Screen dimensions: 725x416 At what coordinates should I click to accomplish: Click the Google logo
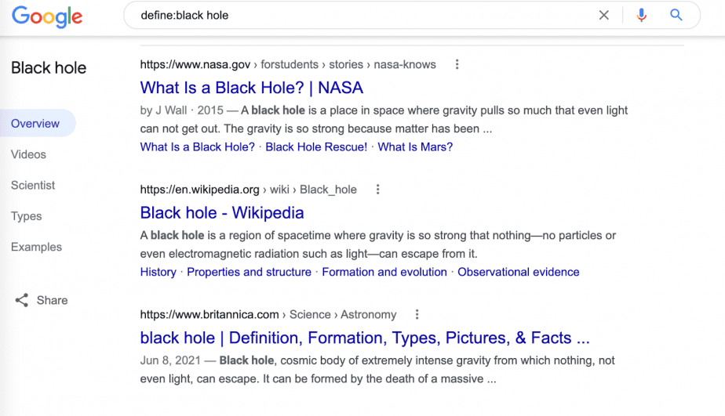pos(47,16)
